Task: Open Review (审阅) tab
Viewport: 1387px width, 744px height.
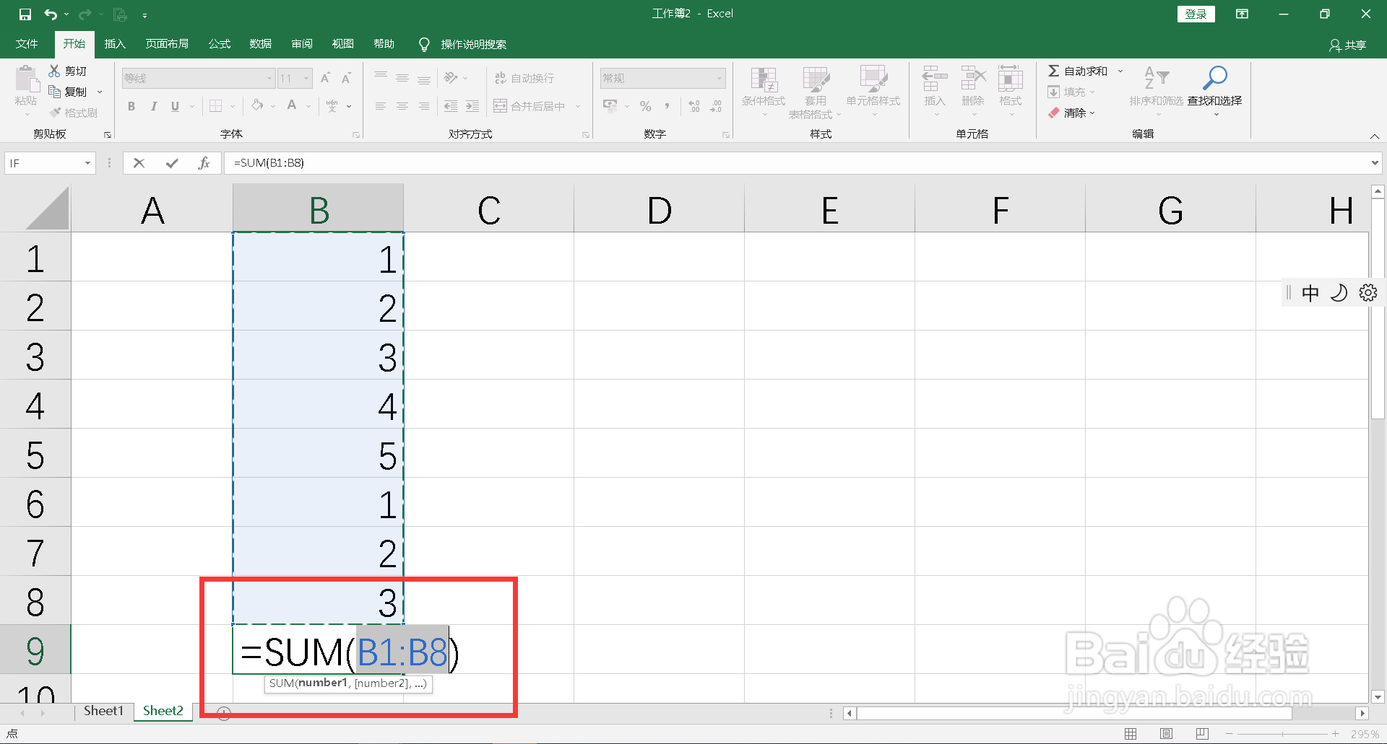Action: coord(302,44)
